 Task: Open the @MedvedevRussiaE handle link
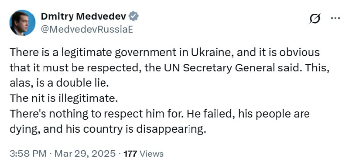click(87, 29)
